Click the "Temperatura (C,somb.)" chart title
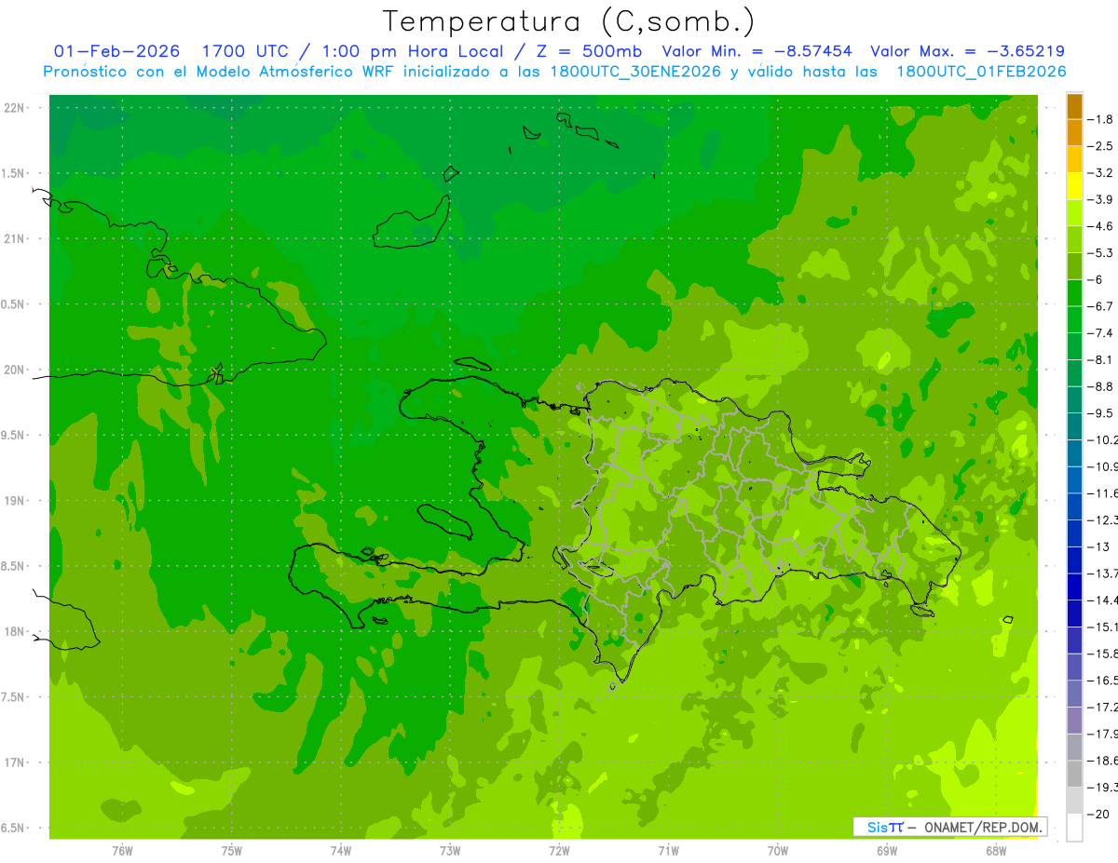 coord(569,21)
